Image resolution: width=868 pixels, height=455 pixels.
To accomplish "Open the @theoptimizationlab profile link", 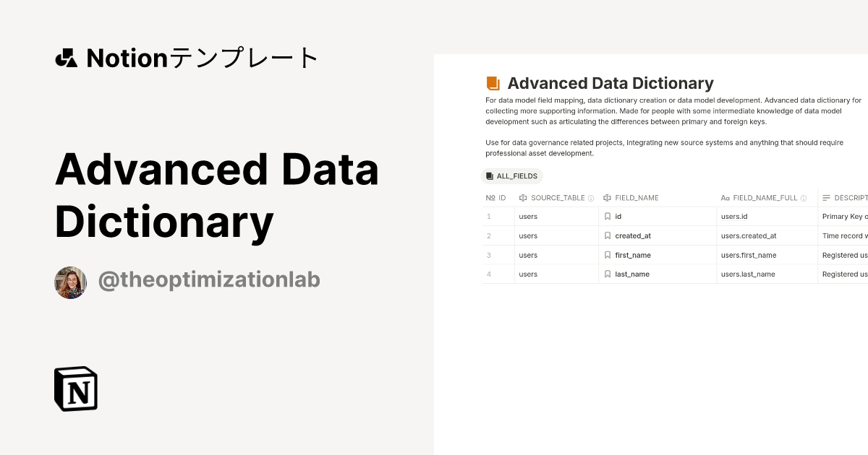I will (209, 279).
